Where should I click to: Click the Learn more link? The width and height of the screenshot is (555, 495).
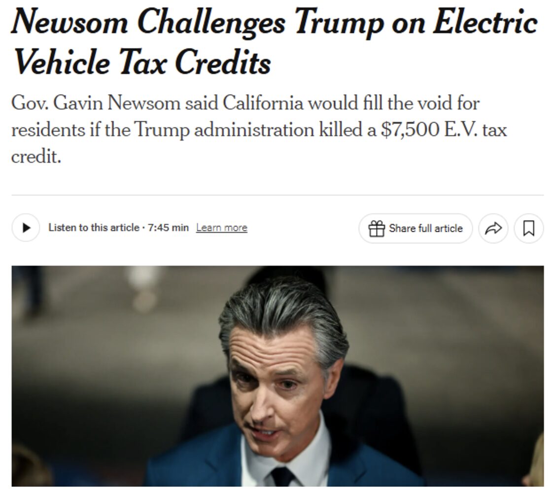(222, 228)
